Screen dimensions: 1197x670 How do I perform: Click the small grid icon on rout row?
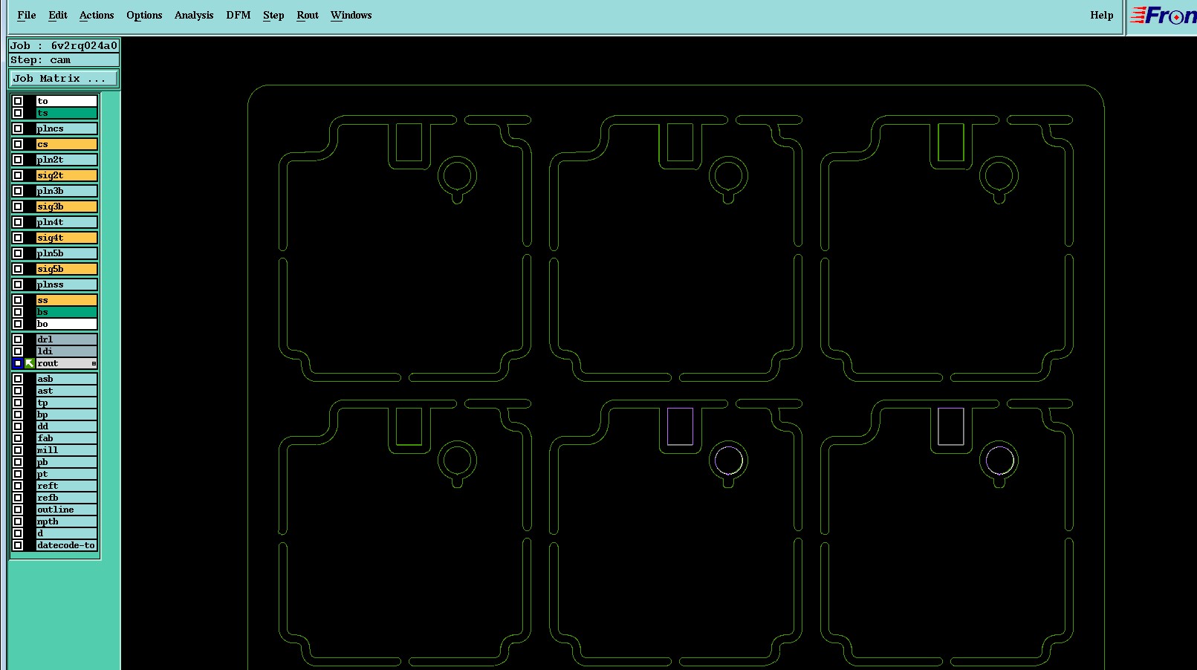pos(94,363)
